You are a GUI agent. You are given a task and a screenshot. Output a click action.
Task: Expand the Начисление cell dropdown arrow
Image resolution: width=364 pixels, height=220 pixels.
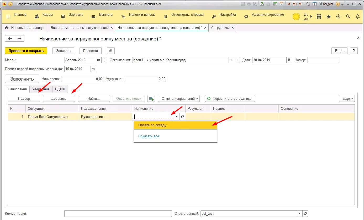177,117
